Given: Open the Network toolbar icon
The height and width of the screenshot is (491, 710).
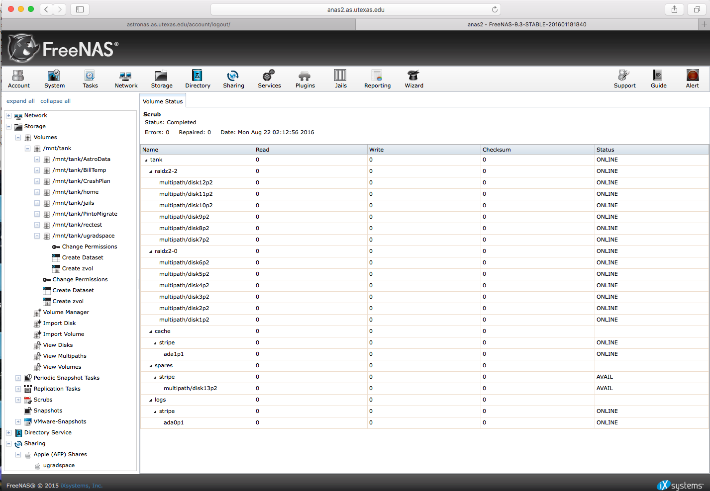Looking at the screenshot, I should 126,79.
